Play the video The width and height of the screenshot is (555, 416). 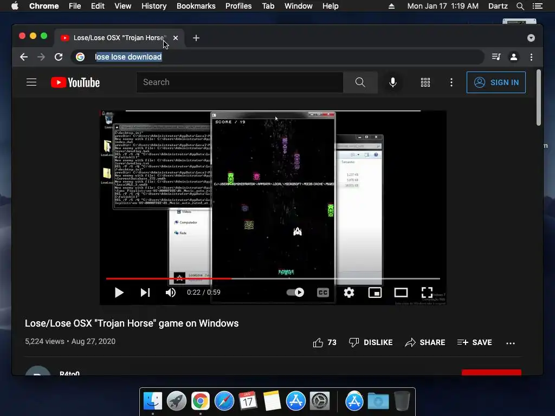[x=119, y=292]
